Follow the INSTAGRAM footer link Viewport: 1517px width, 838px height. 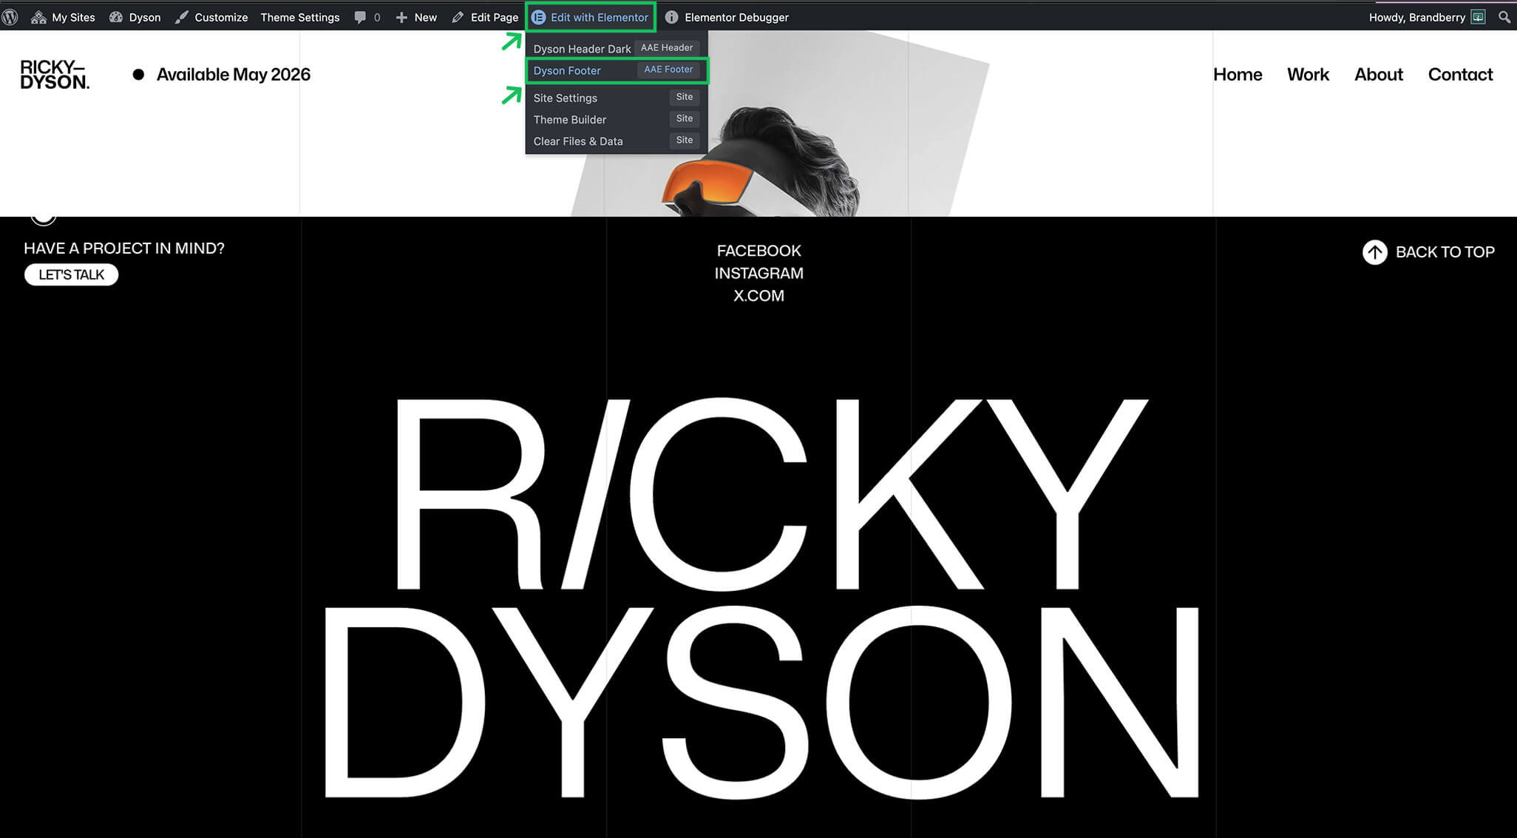click(x=758, y=274)
